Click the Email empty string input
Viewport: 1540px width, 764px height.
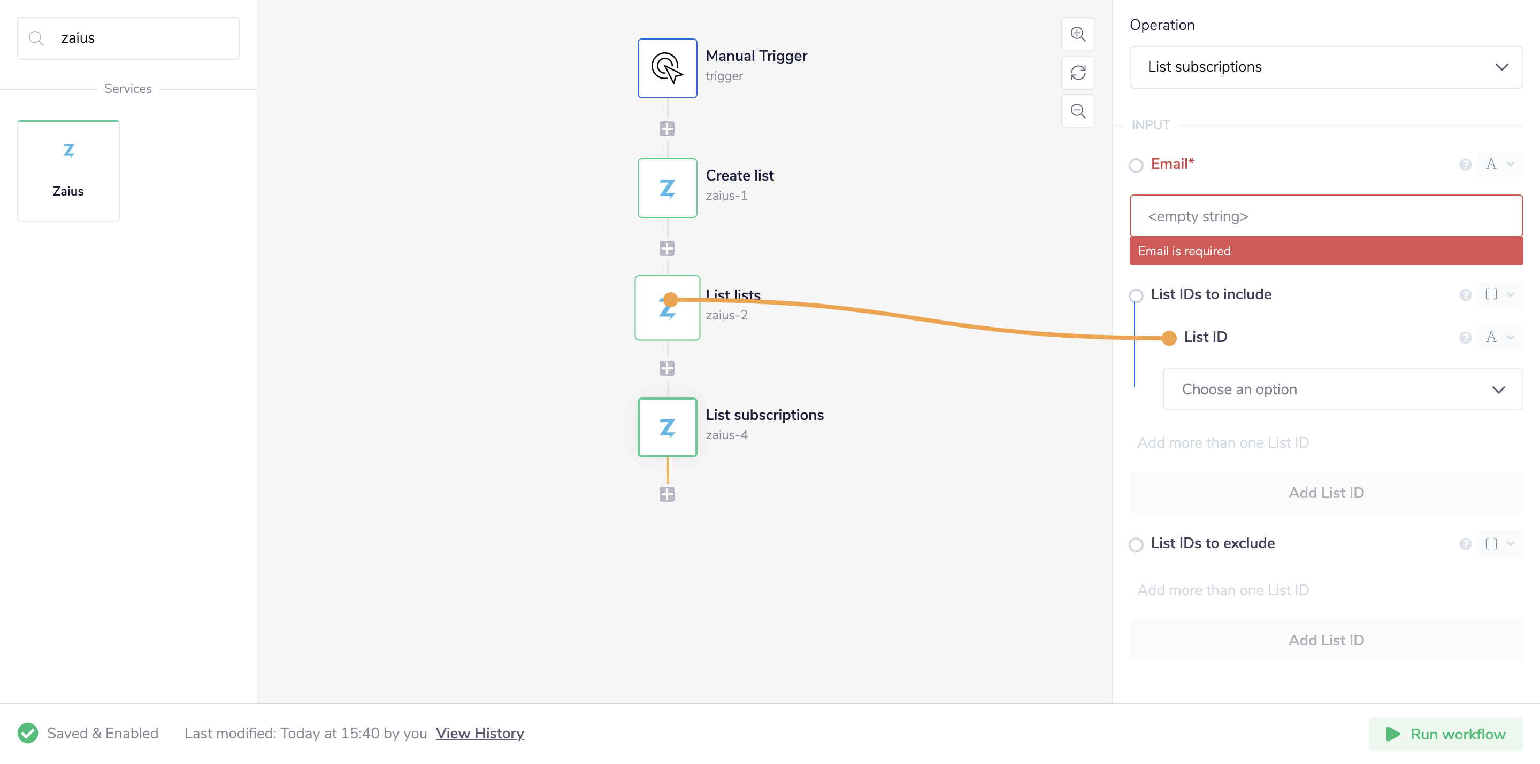1326,216
